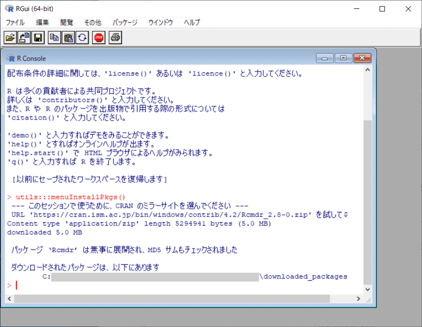422x327 pixels.
Task: Click the ダウンロードされたパッケージは line
Action: click(85, 268)
